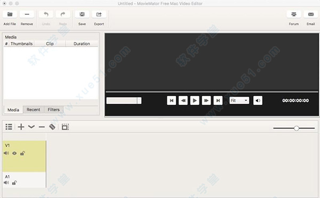Click the timeline remove minus icon
The width and height of the screenshot is (320, 198).
[x=42, y=127]
